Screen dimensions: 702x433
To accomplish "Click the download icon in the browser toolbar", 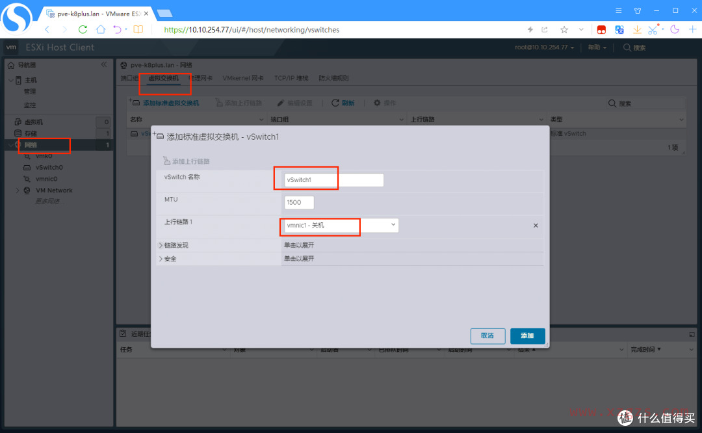I will click(x=638, y=29).
